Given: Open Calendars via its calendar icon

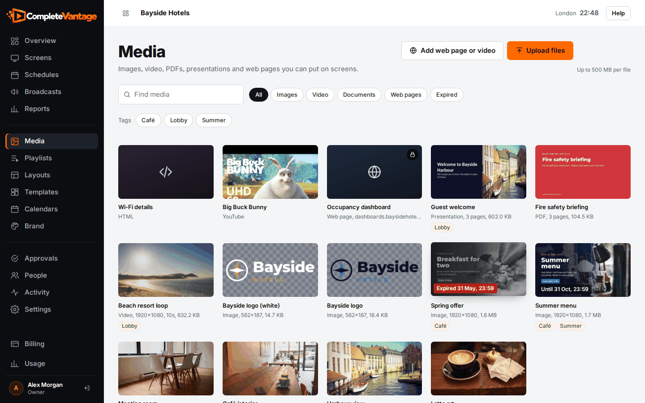Looking at the screenshot, I should point(15,209).
